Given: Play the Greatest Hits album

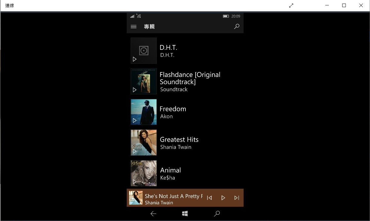Looking at the screenshot, I should click(135, 151).
